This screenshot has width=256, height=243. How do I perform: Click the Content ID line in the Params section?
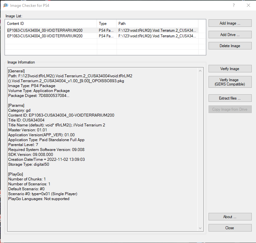coord(61,115)
